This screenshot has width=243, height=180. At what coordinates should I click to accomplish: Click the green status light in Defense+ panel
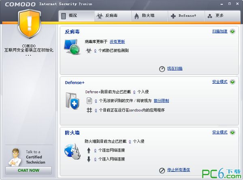[x=232, y=82]
